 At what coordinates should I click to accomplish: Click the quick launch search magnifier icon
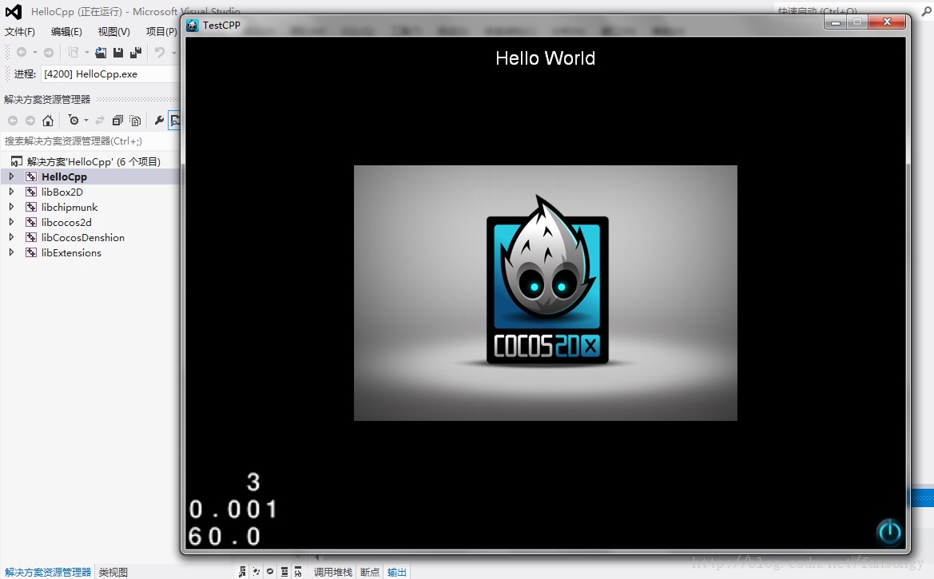tap(927, 12)
